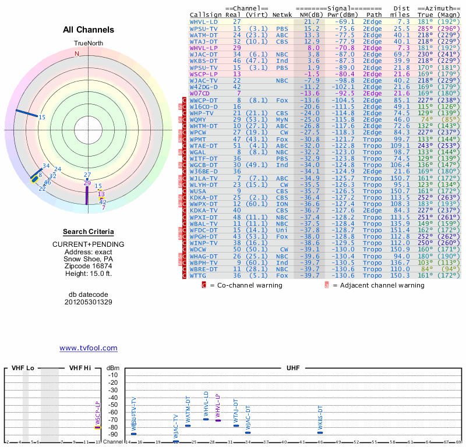Open the www.tvfool.com link

click(89, 348)
